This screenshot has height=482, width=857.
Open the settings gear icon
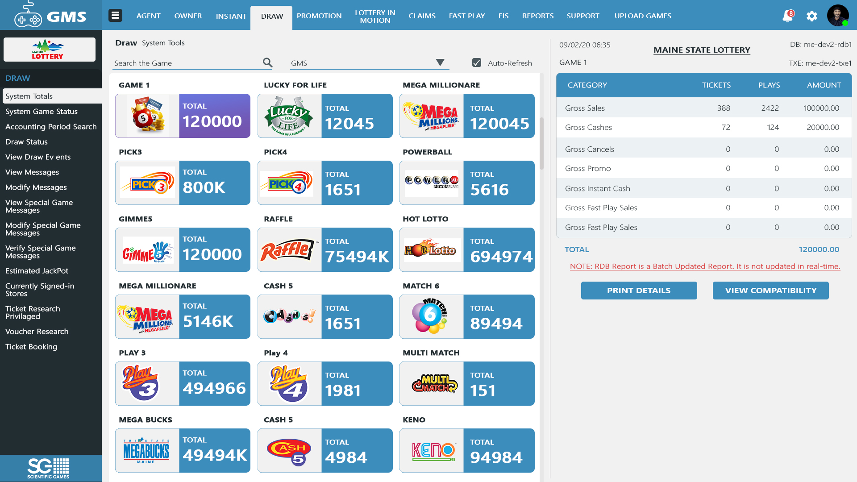[812, 16]
